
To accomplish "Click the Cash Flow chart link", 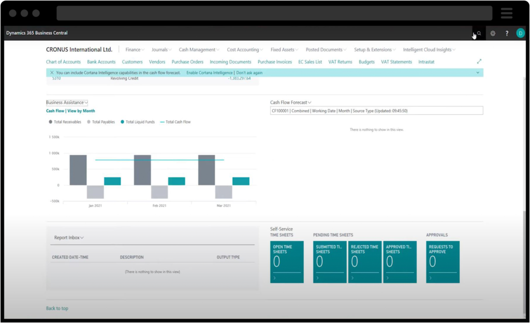I will [55, 111].
